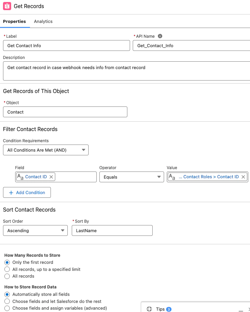The height and width of the screenshot is (312, 250).
Task: Click the plus icon on Add Condition
Action: pos(11,193)
